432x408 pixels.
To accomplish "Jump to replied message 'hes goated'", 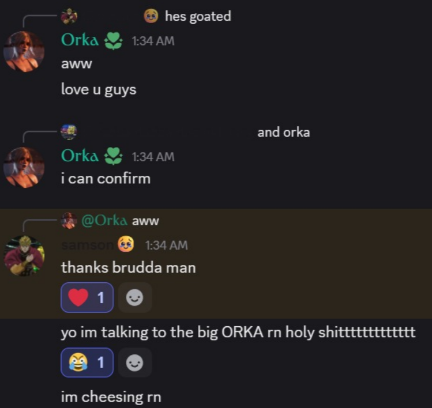I will click(198, 16).
